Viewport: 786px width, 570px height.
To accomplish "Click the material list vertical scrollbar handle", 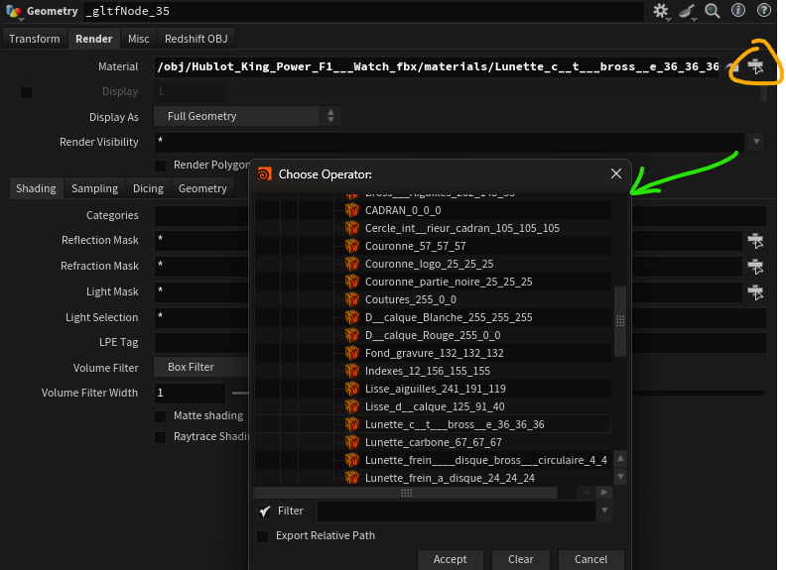I will tap(620, 320).
